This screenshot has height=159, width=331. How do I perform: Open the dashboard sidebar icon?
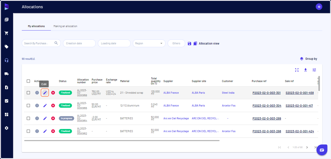(7, 114)
